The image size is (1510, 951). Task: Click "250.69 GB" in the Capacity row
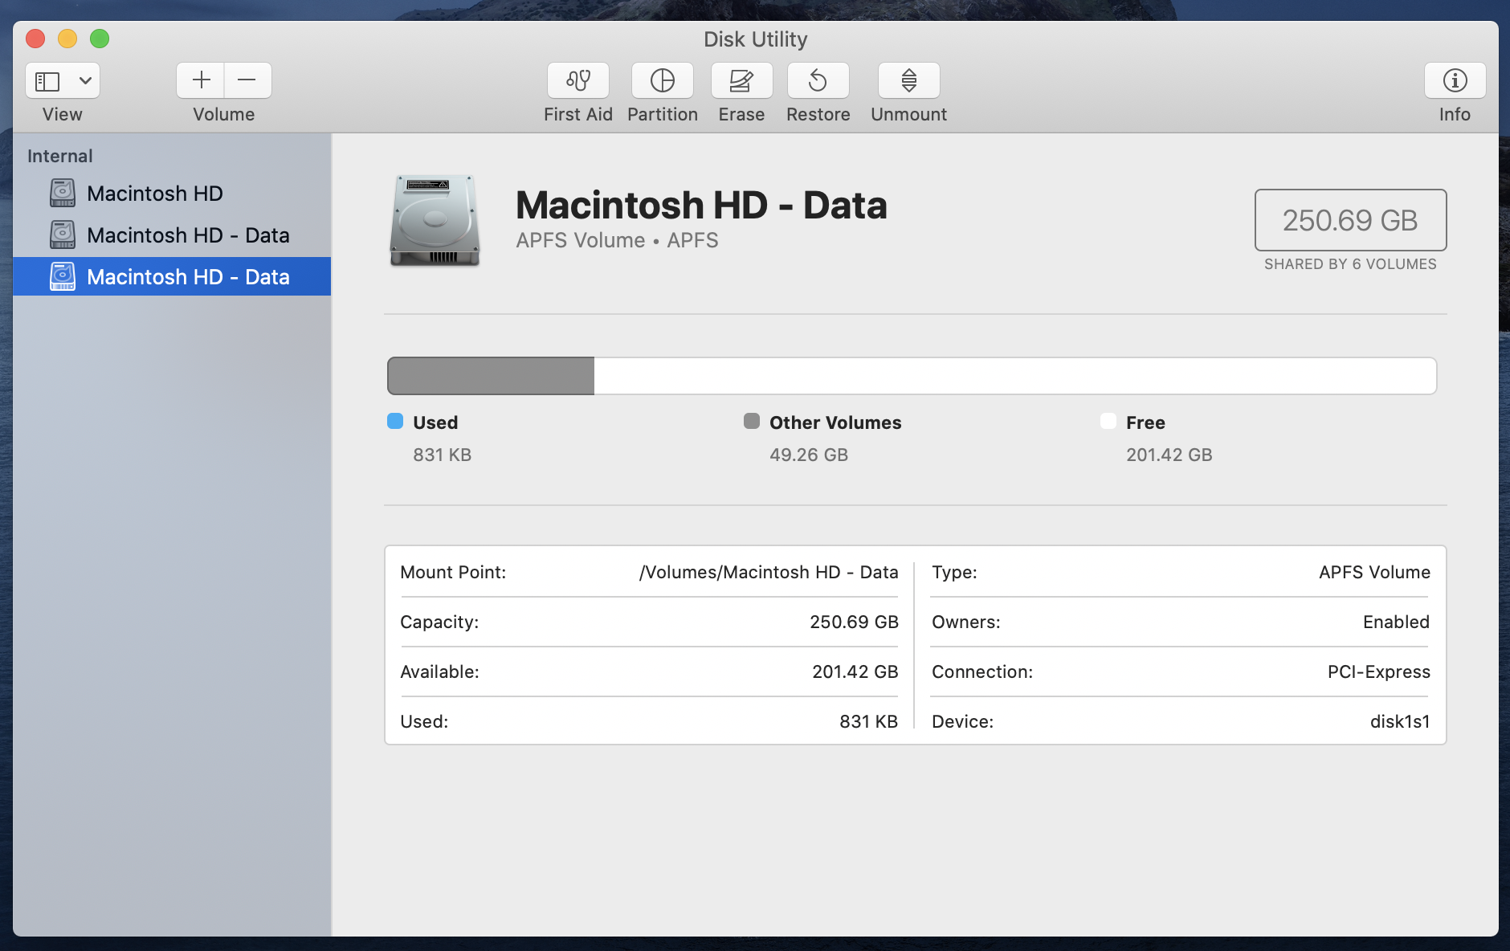[854, 622]
